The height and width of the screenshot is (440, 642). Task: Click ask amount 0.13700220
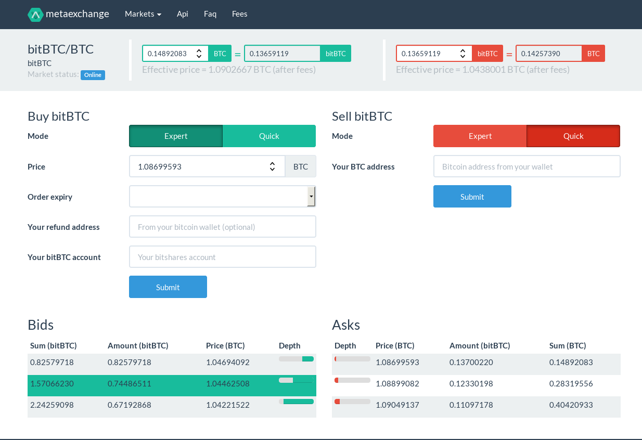pyautogui.click(x=471, y=362)
